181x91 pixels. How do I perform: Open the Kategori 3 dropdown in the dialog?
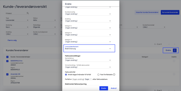pos(88,42)
